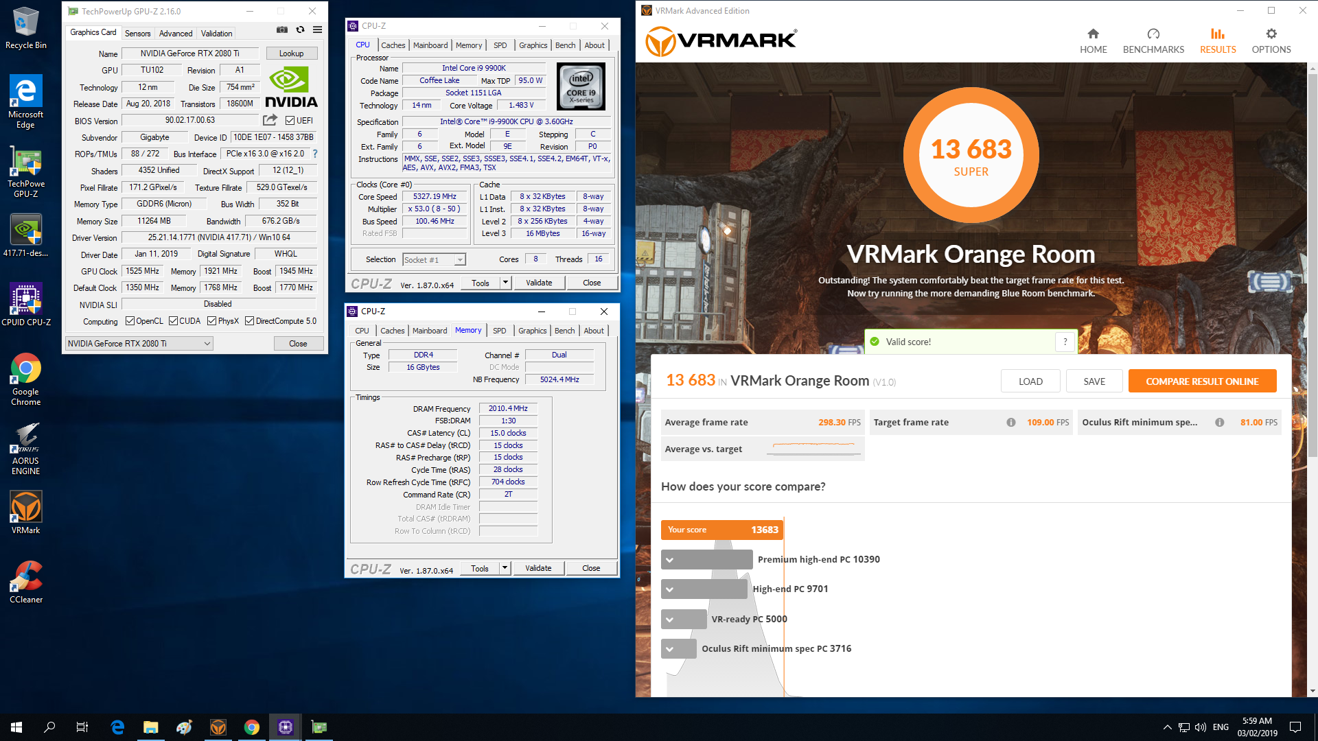Expand the VR-ready PC comparison

(x=669, y=620)
